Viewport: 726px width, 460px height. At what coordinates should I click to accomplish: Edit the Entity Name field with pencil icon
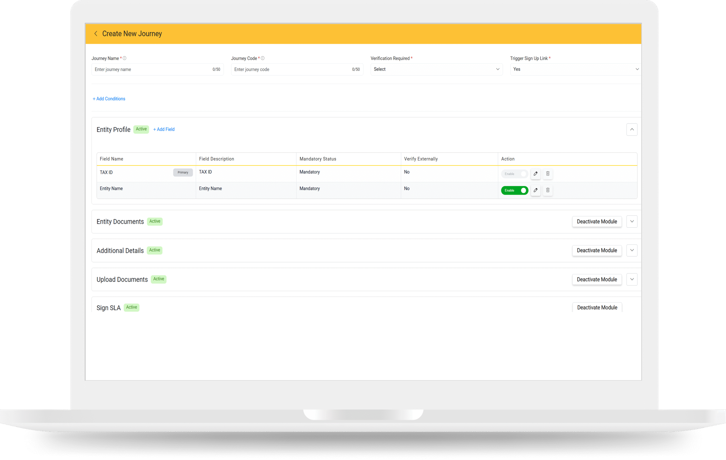(x=535, y=190)
